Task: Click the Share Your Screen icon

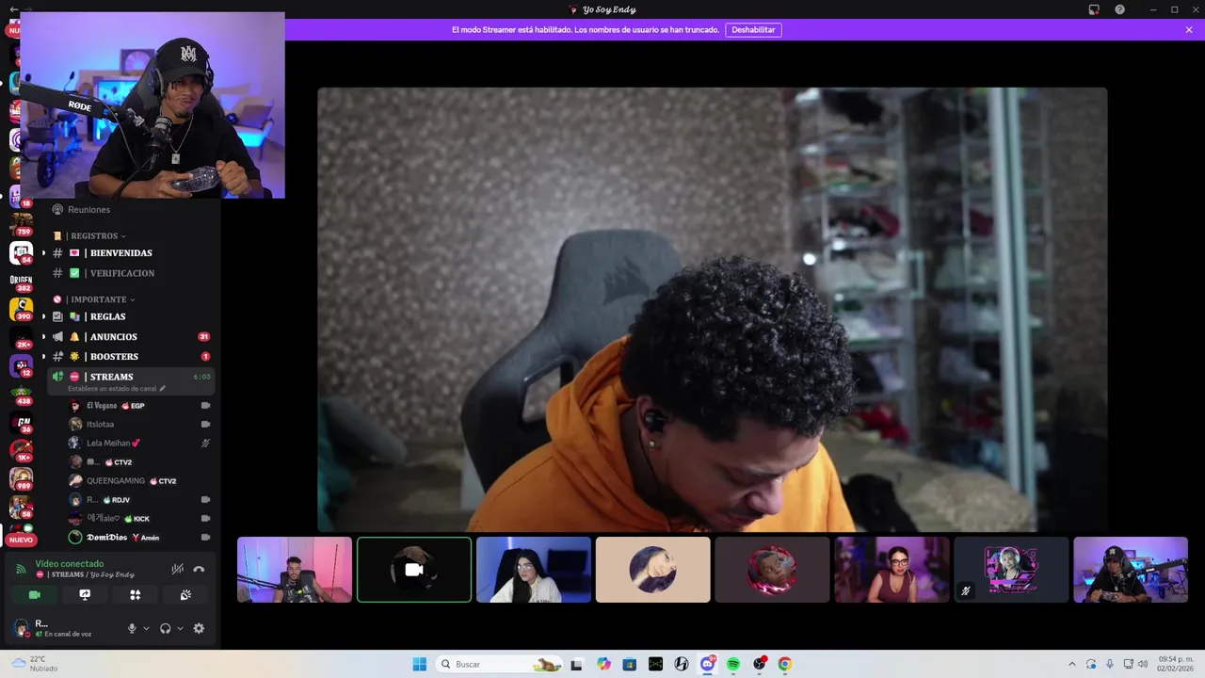Action: tap(85, 594)
